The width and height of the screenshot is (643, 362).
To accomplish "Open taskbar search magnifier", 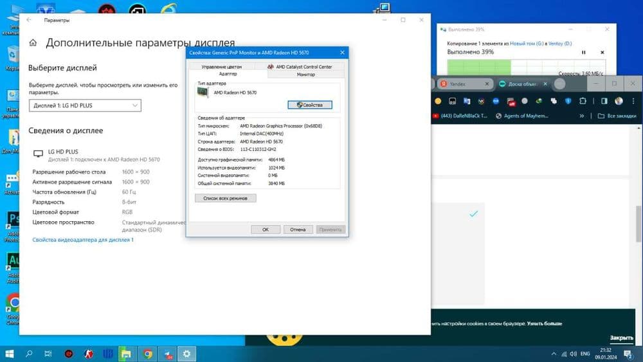I will (x=29, y=354).
